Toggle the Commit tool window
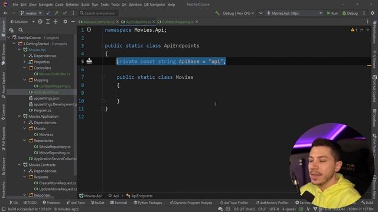 tap(3, 112)
